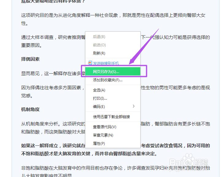The image size is (221, 177).
Task: Open the 编码(E) submenu
Action: coord(113,106)
